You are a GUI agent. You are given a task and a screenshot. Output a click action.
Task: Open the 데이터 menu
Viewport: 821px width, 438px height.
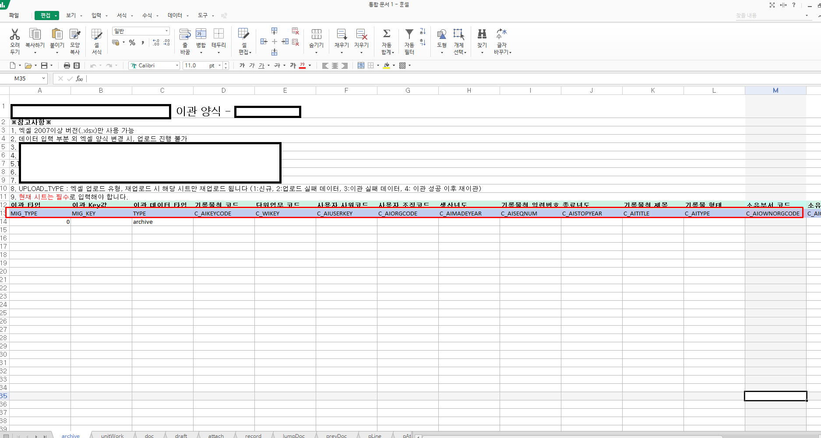175,16
